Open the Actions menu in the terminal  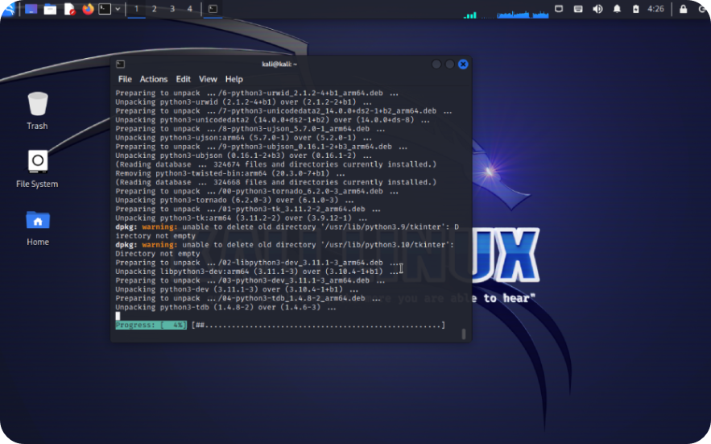[154, 79]
